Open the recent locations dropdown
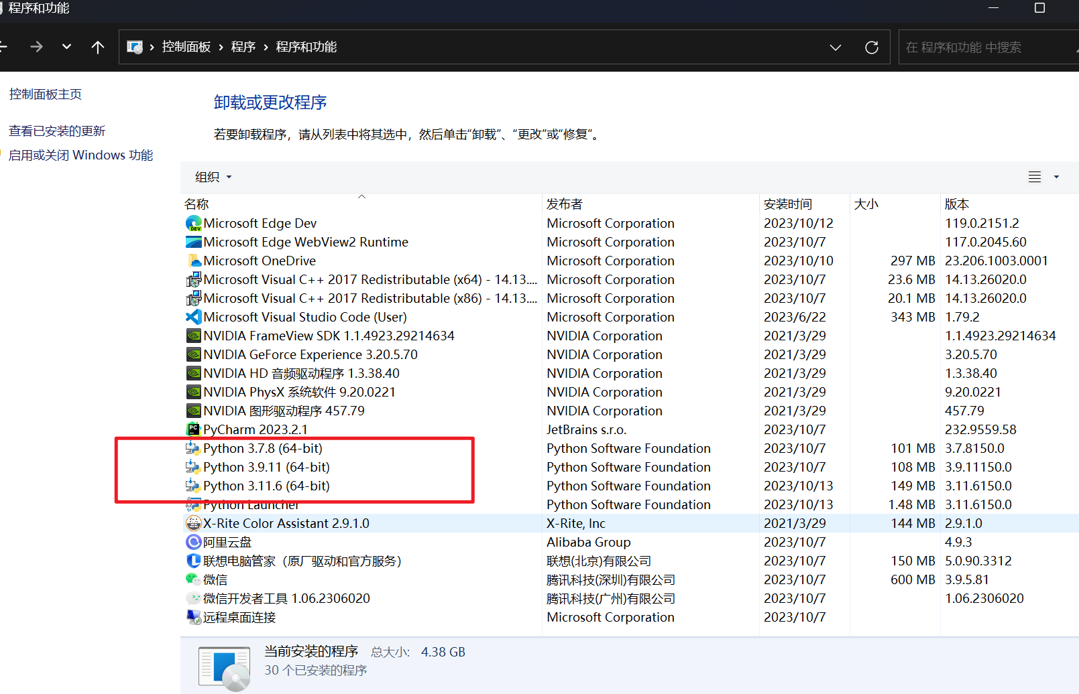 [66, 47]
